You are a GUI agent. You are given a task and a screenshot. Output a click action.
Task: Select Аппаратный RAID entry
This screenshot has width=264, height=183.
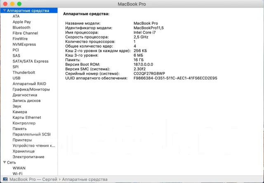[29, 84]
